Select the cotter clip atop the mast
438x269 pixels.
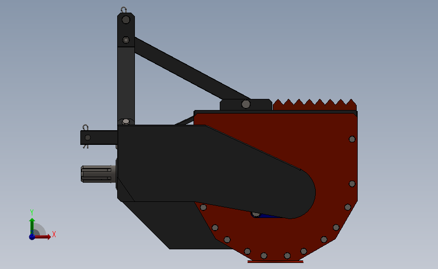(x=124, y=10)
